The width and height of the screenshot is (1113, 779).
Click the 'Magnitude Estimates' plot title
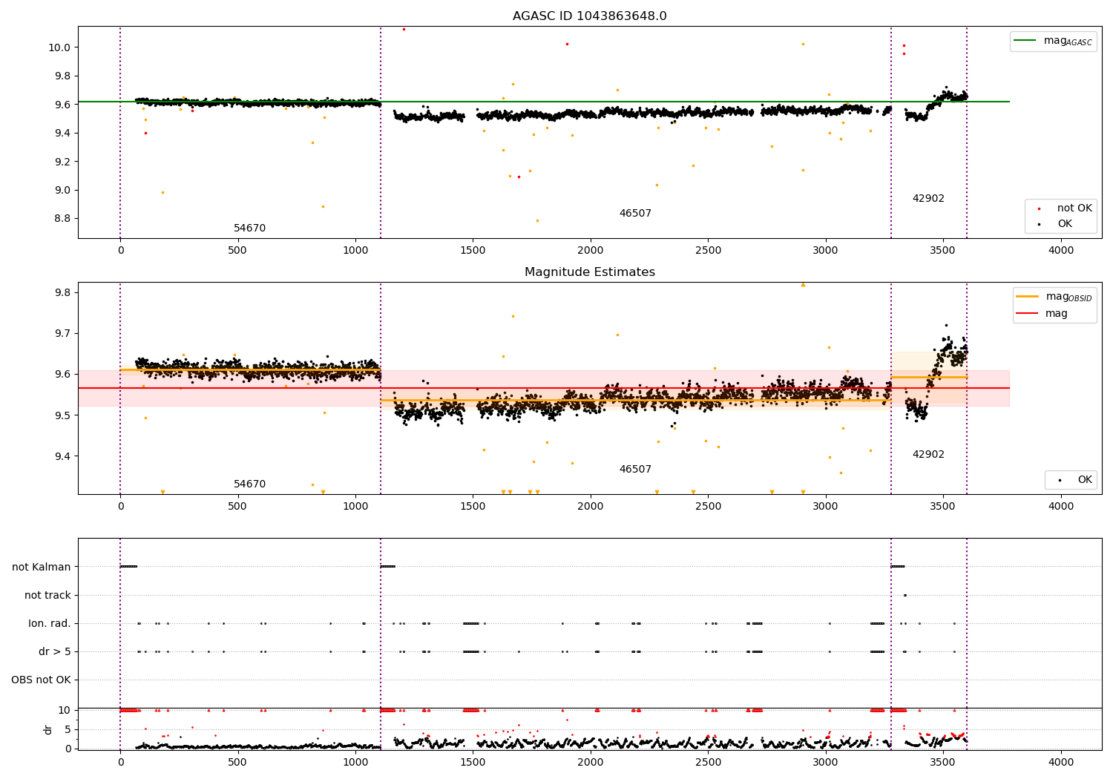589,272
